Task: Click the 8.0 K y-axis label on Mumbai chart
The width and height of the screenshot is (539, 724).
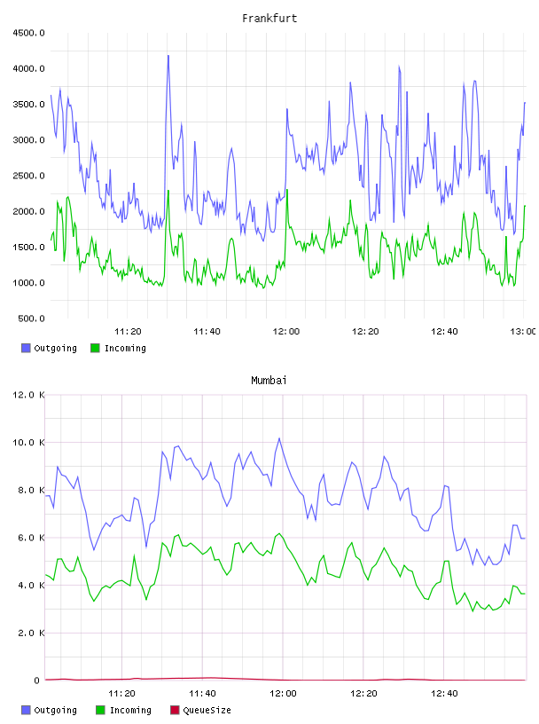Action: [32, 490]
